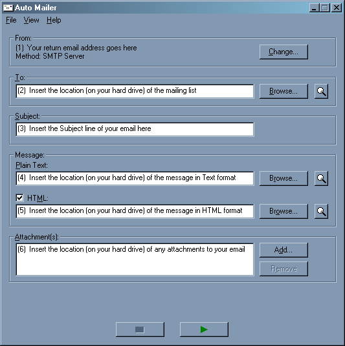The height and width of the screenshot is (346, 345).
Task: Click the Auto Mailer title bar icon
Action: pos(8,8)
